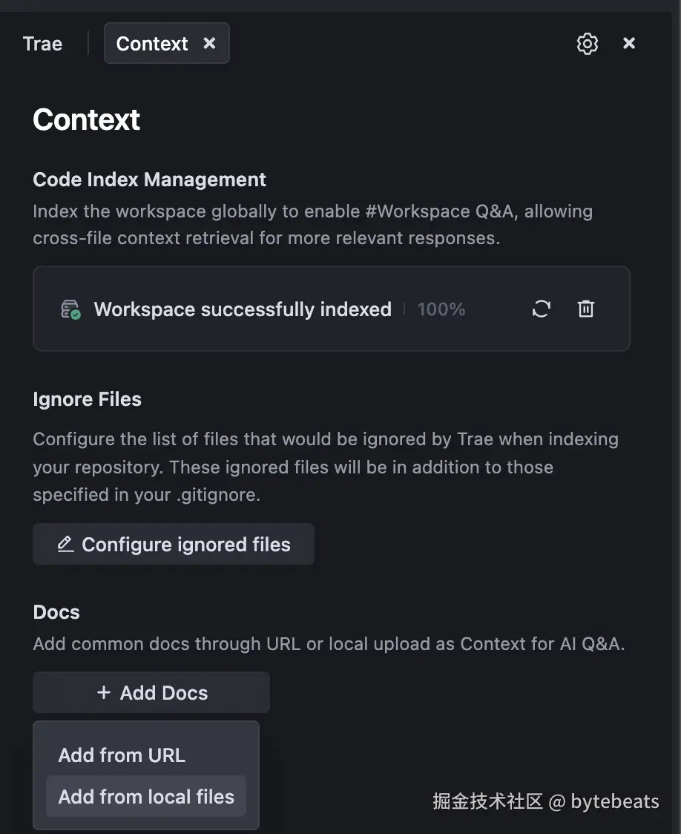Close the Context tab using its X
This screenshot has width=681, height=834.
[x=208, y=43]
